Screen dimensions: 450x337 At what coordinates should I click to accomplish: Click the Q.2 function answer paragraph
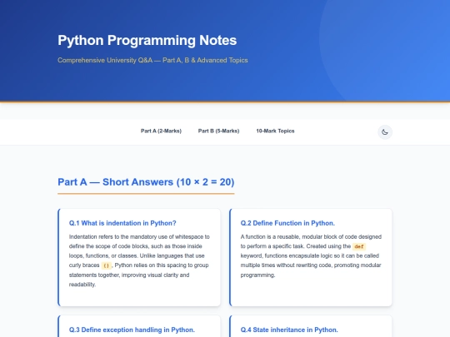(311, 255)
